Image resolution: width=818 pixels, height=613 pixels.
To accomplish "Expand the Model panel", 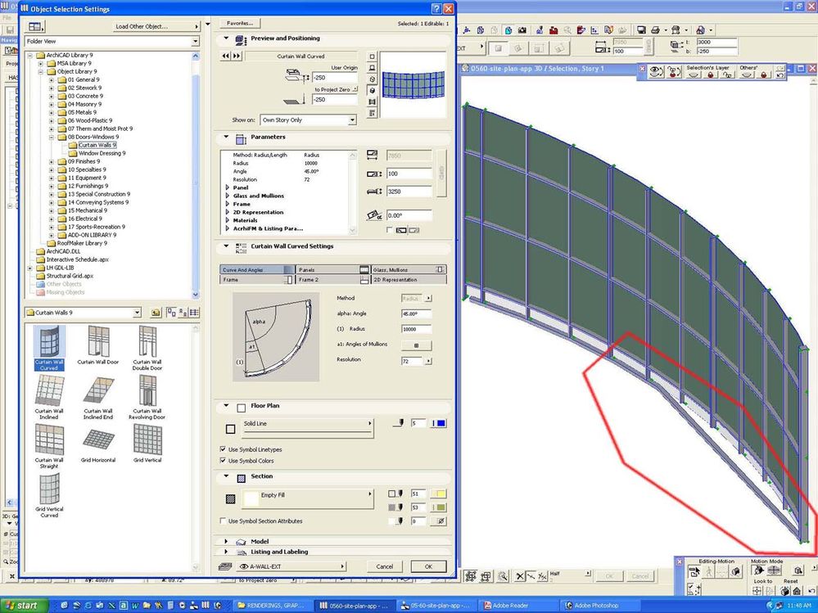I will pyautogui.click(x=226, y=541).
